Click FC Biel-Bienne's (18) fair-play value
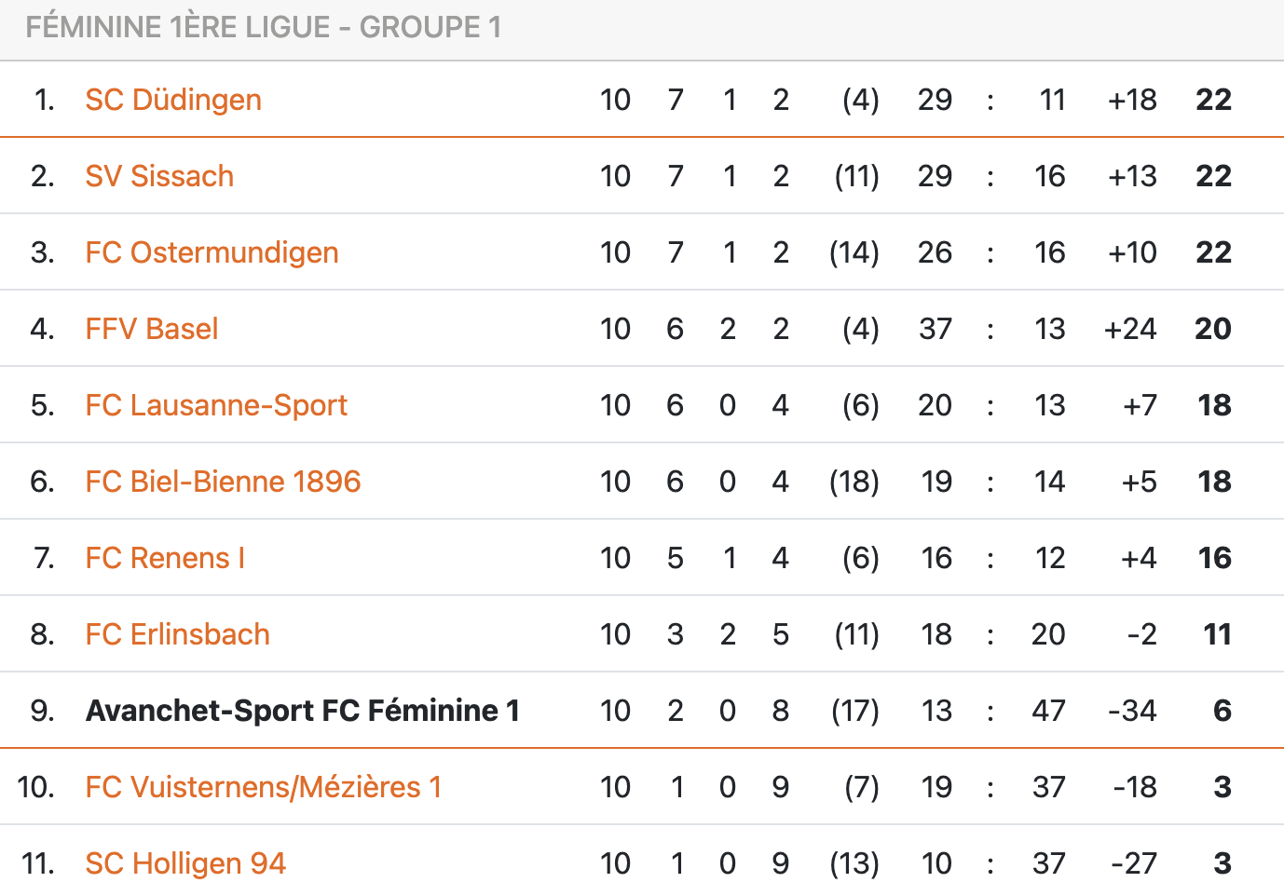This screenshot has width=1284, height=896. (x=854, y=482)
